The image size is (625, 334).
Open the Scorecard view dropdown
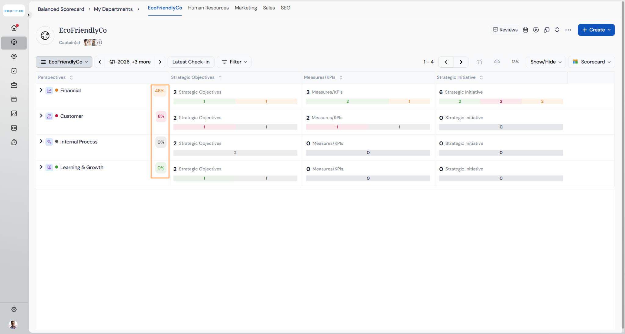click(x=591, y=62)
